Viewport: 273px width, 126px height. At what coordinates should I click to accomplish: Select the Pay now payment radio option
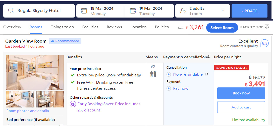coord(169,88)
